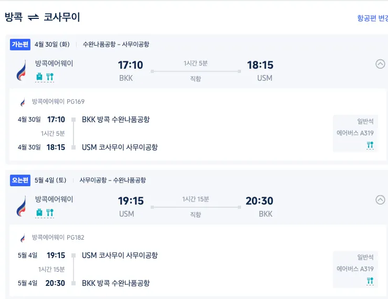Click the baggage icon on the return flight
This screenshot has height=299, width=388.
coord(39,213)
